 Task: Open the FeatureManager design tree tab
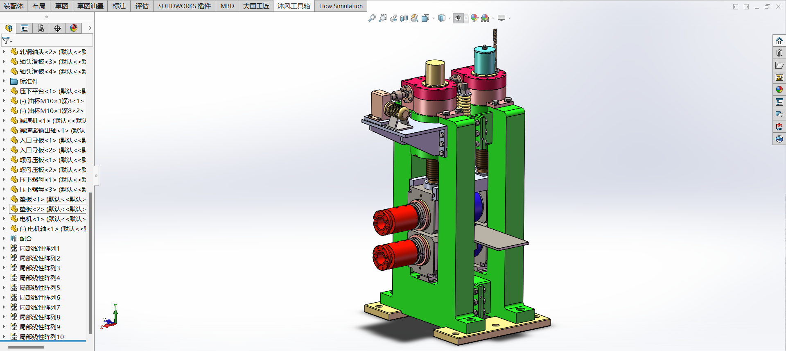tap(8, 28)
